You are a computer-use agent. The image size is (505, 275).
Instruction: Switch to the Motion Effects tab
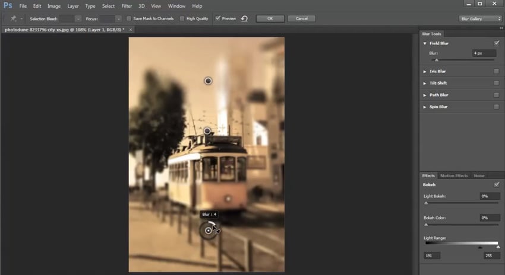tap(454, 175)
